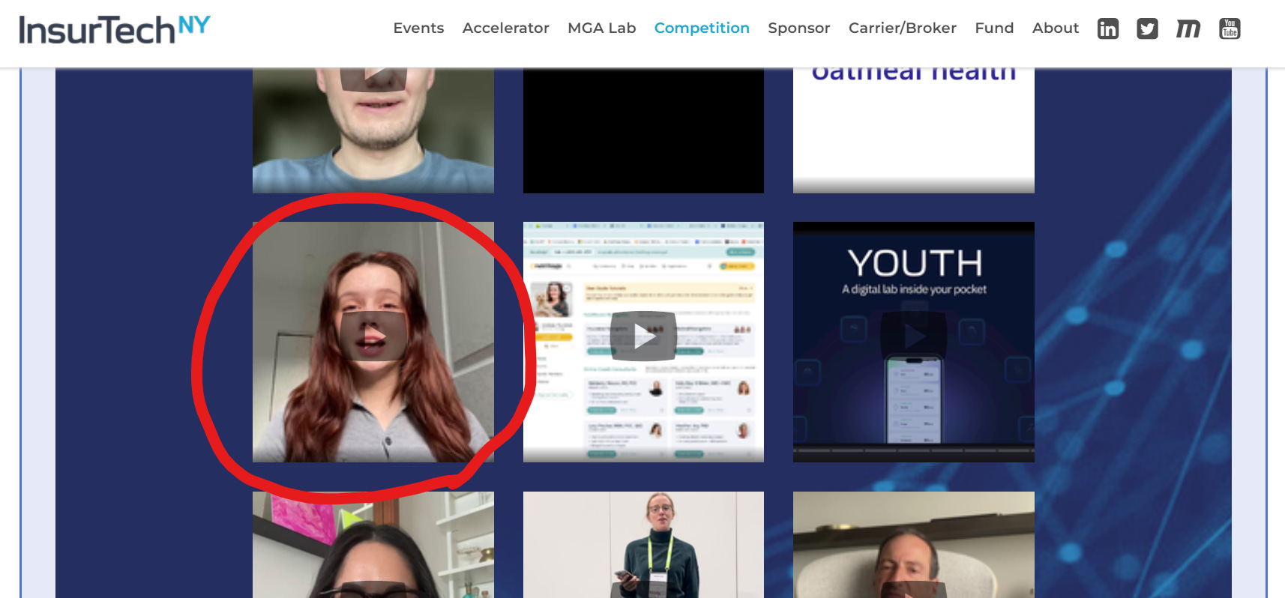
Task: Open the YouTube channel icon
Action: pyautogui.click(x=1230, y=28)
